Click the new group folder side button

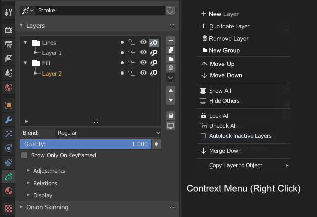coord(171,59)
